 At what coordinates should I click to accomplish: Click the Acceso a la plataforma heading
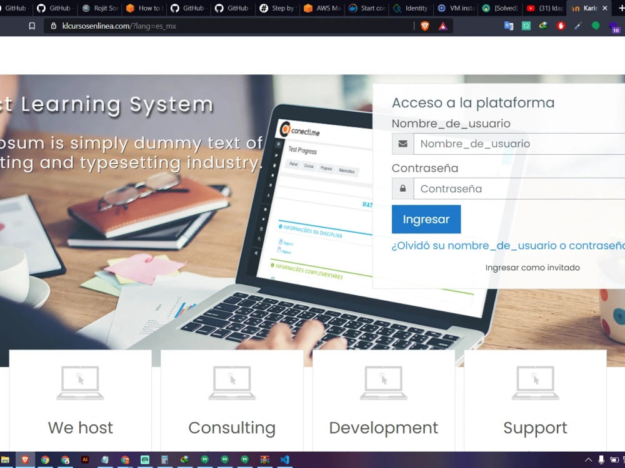click(x=473, y=103)
